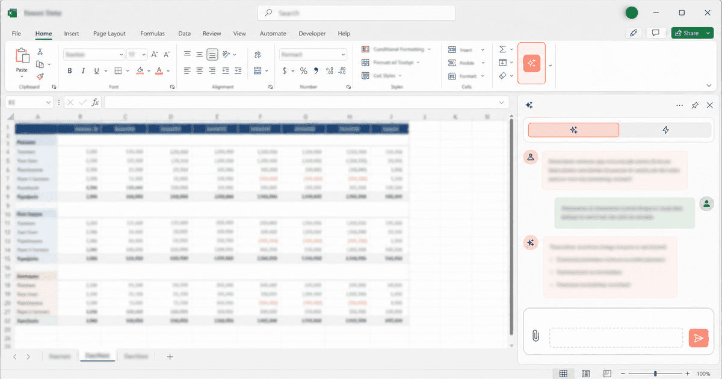Open the font name dropdown
Viewport: 722px width, 379px height.
[x=121, y=54]
